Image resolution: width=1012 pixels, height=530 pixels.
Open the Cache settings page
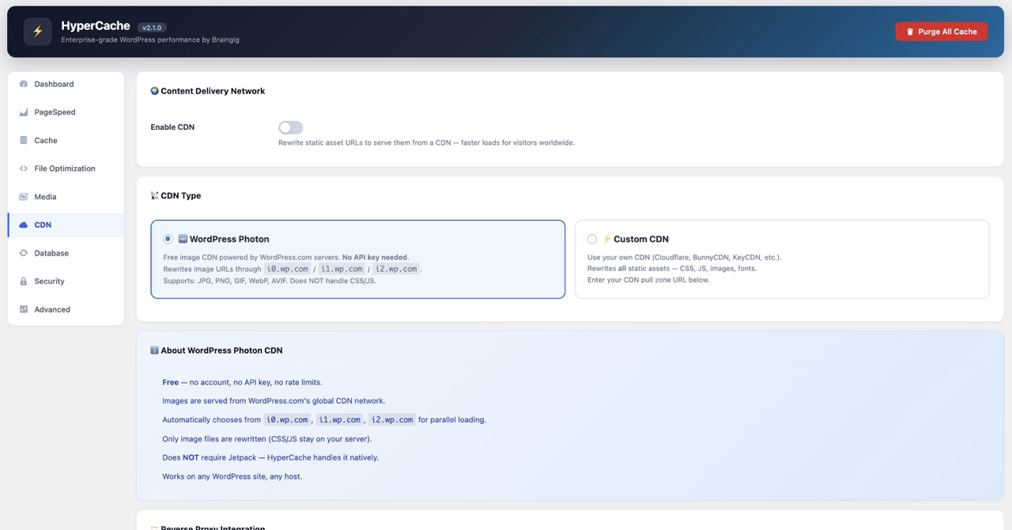pyautogui.click(x=66, y=140)
